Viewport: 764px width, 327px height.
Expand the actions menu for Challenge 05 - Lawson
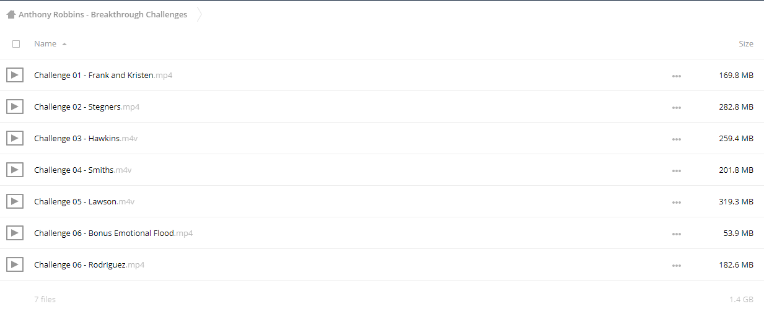(x=676, y=203)
